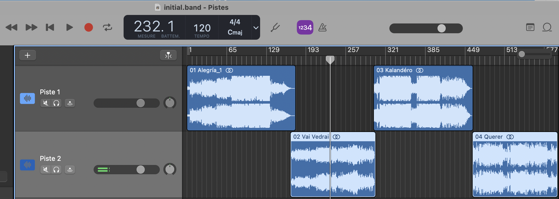Click the rewind transport button
Screen dimensions: 559x199
11,27
